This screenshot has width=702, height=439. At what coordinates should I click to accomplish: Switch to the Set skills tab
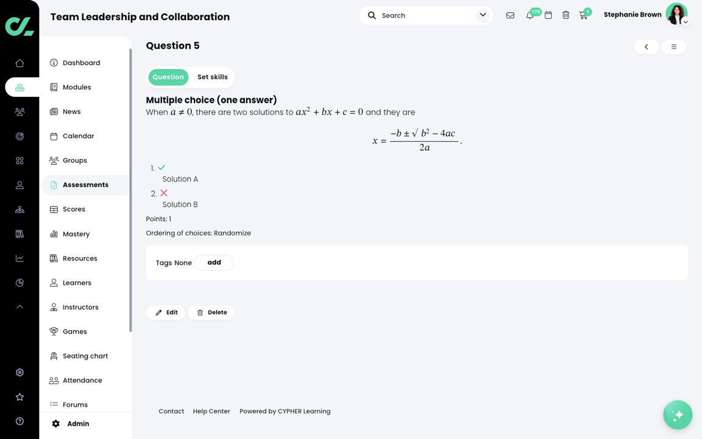(213, 77)
